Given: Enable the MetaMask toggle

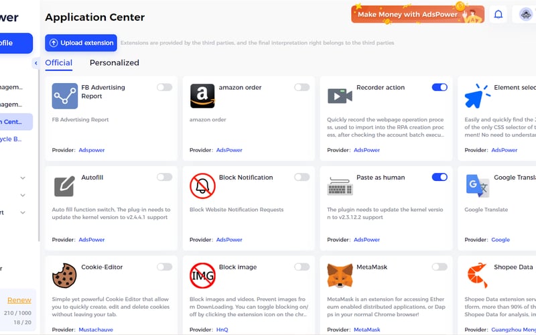Looking at the screenshot, I should click(x=440, y=267).
